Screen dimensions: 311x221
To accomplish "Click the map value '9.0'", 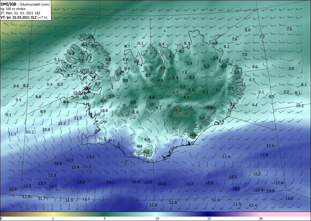I will [x=255, y=67].
